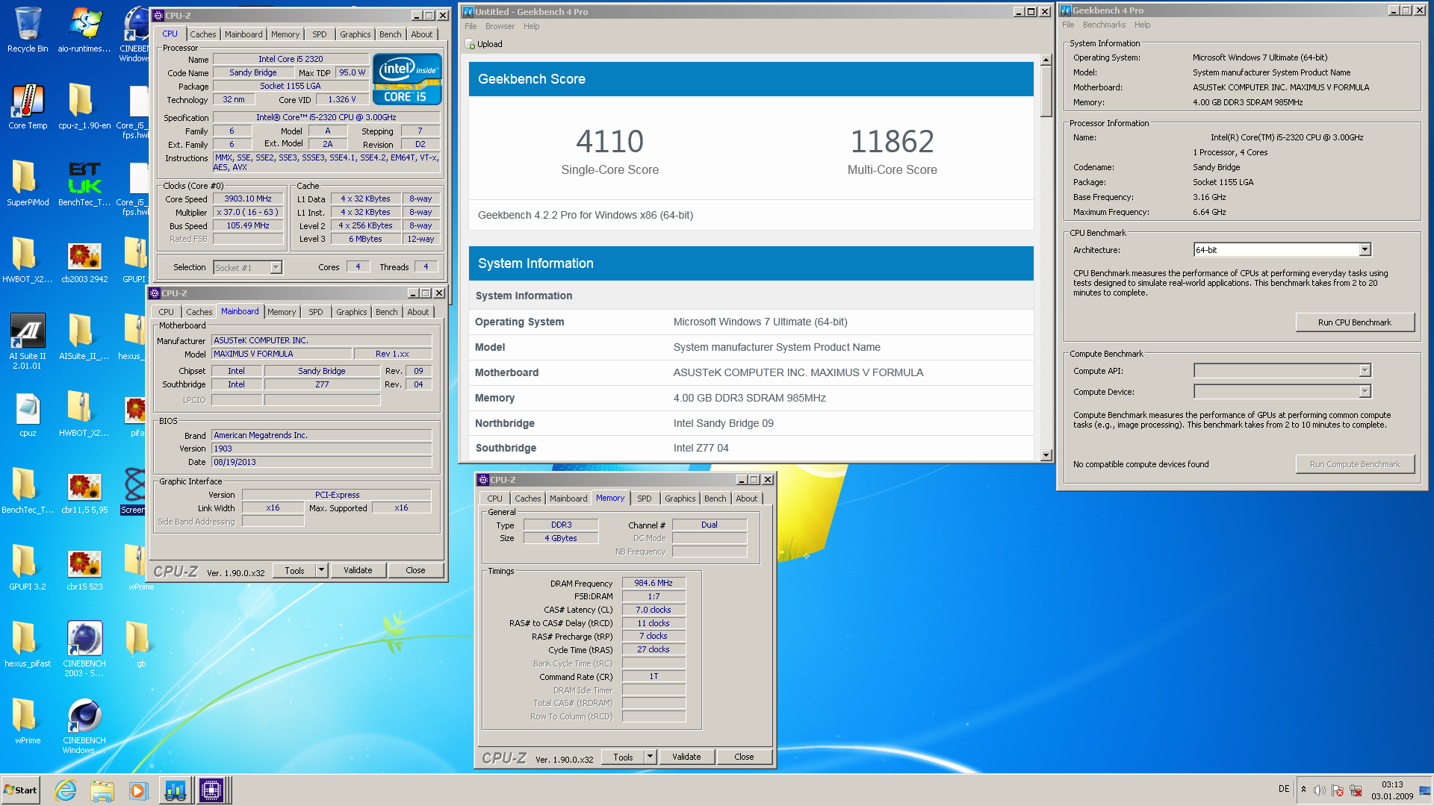Open SPD tab in top CPU-Z window
The width and height of the screenshot is (1434, 806).
[320, 34]
